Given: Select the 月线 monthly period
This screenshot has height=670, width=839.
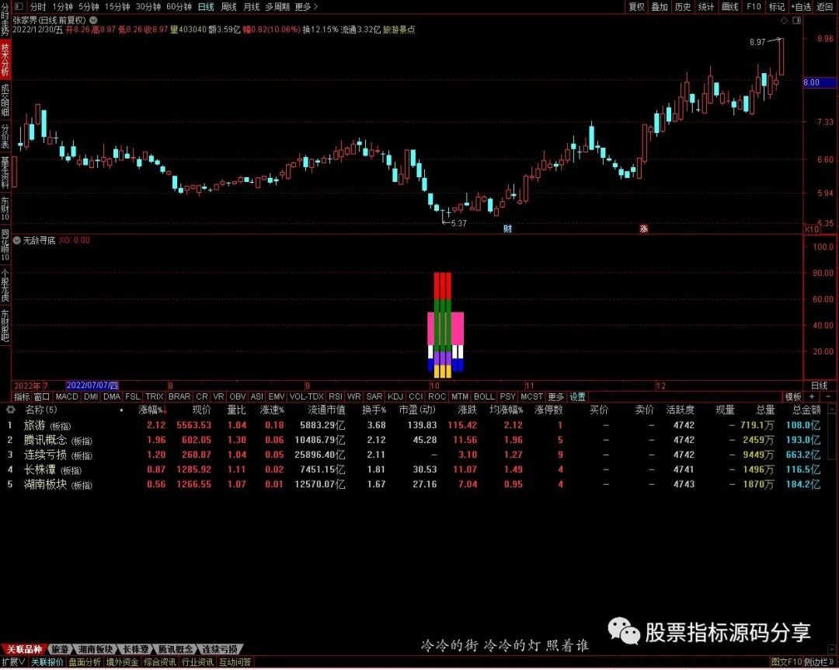Looking at the screenshot, I should click(251, 7).
